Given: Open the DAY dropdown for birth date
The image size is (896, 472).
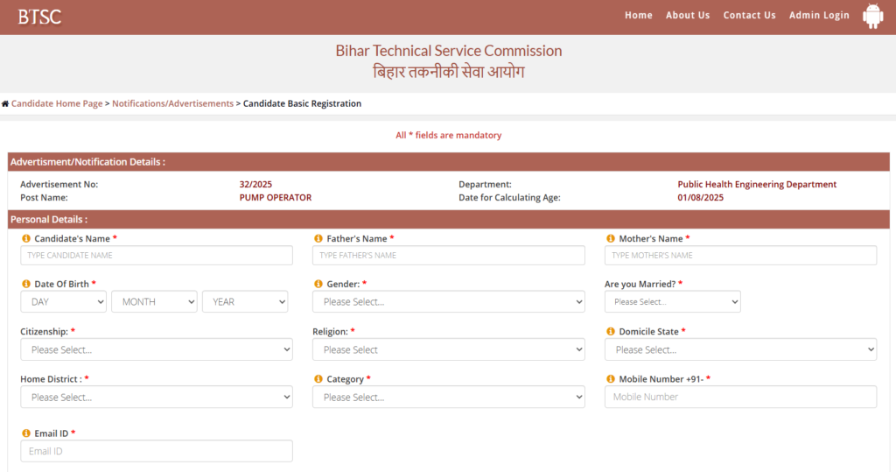Looking at the screenshot, I should click(63, 301).
